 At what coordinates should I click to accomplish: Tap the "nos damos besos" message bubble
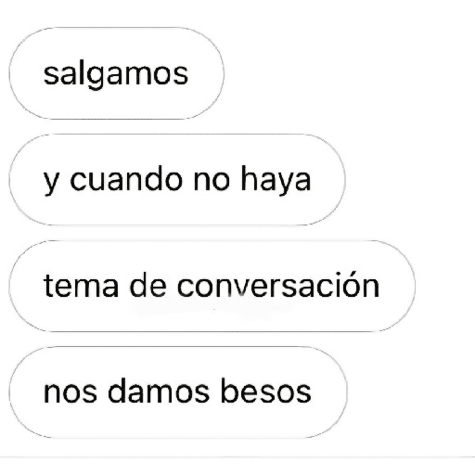pos(178,392)
